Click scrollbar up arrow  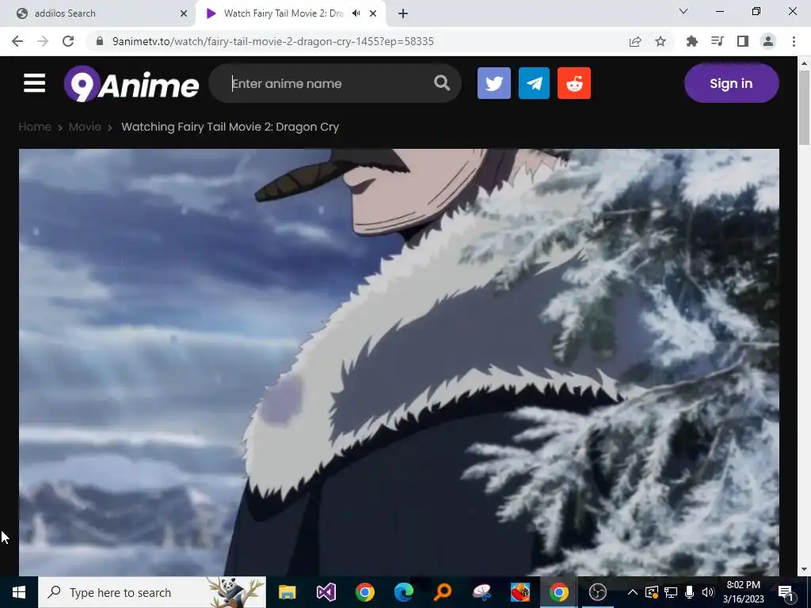coord(804,63)
